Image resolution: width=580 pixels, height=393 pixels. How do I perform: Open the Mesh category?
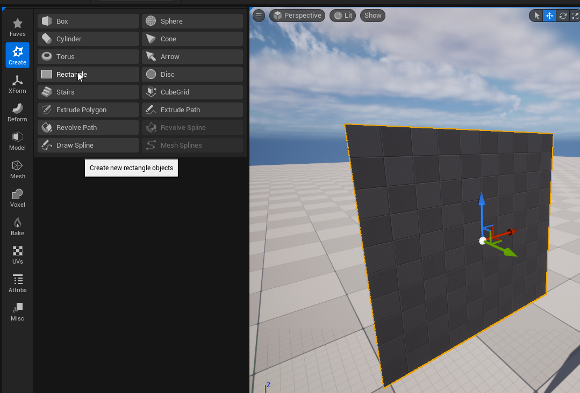17,169
